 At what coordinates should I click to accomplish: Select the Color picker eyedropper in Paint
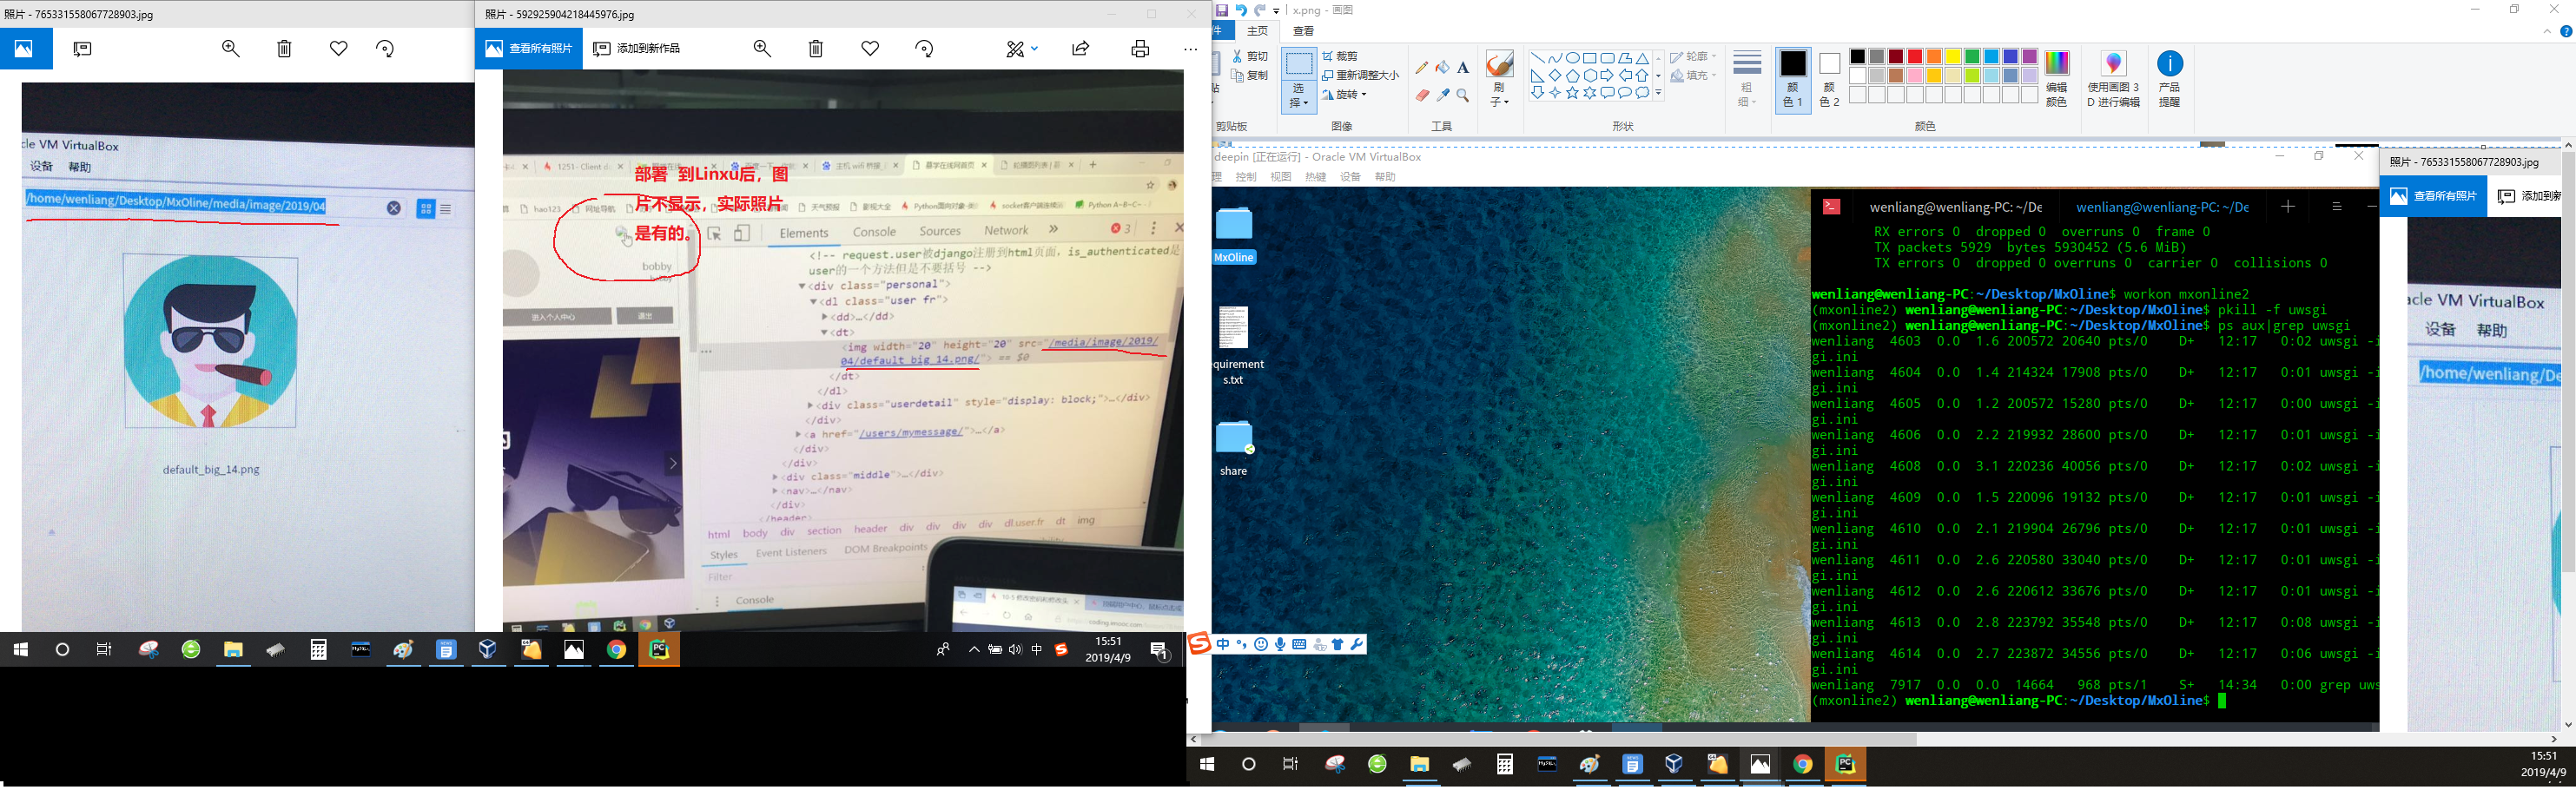[x=1442, y=96]
